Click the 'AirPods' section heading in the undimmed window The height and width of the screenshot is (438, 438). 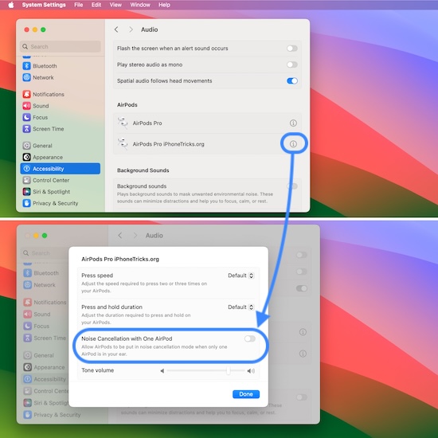click(127, 105)
